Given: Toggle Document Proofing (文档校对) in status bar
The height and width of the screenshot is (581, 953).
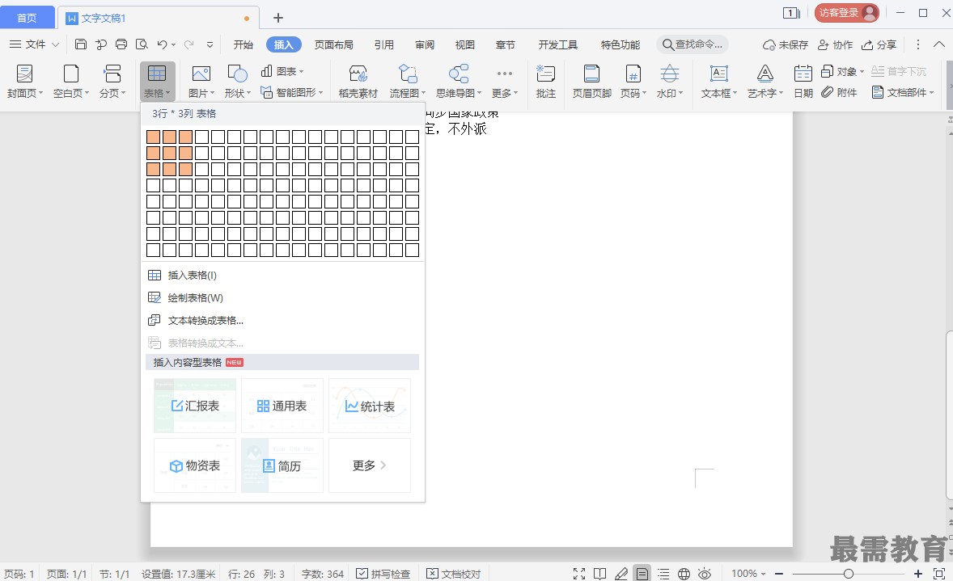Looking at the screenshot, I should tap(453, 574).
